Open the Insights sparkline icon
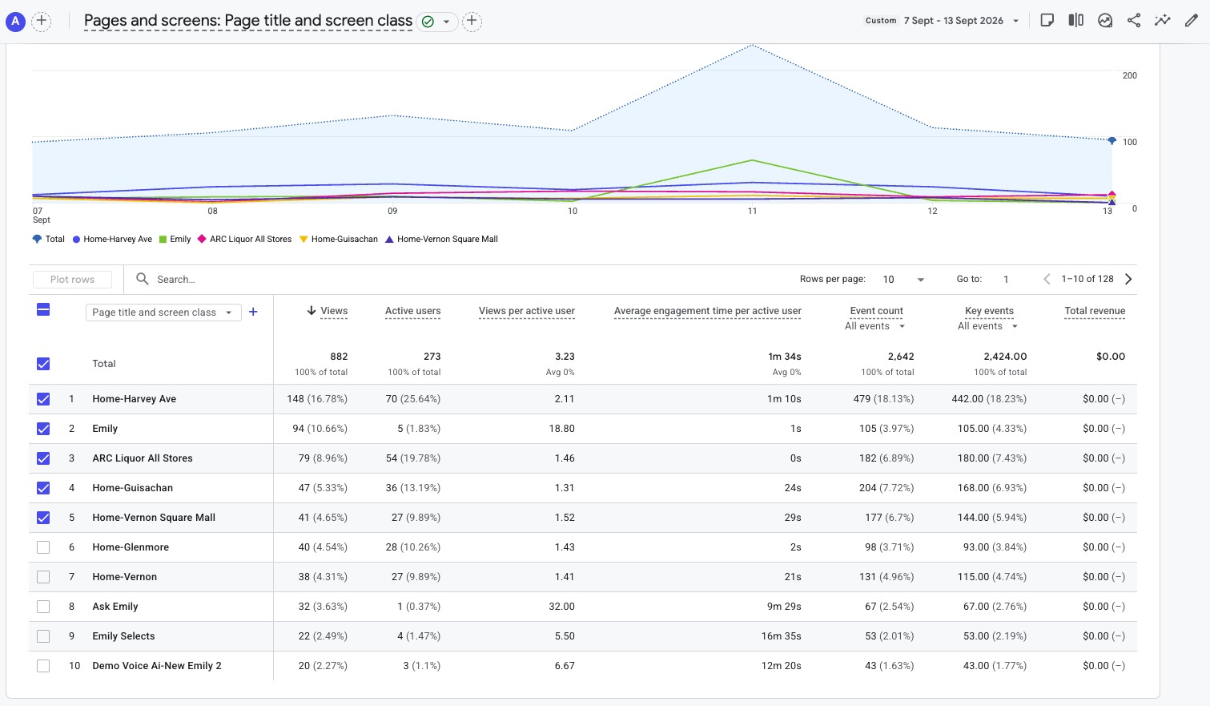Viewport: 1210px width, 706px height. point(1162,21)
